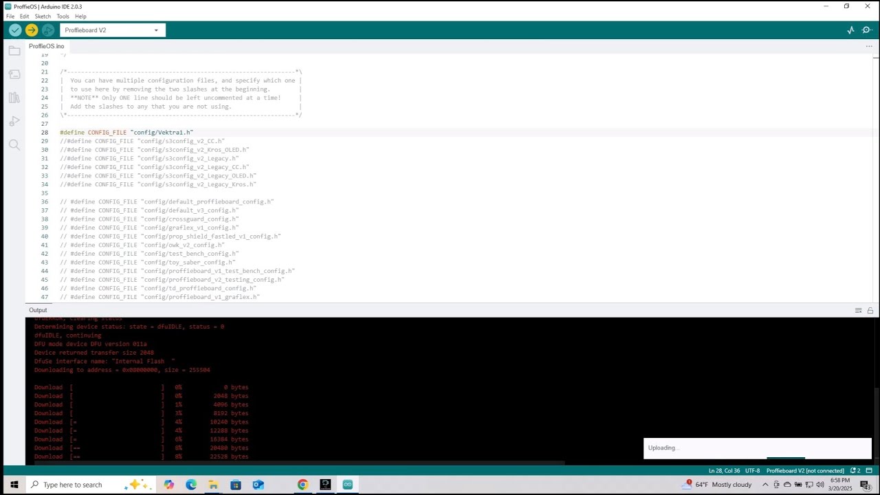This screenshot has width=880, height=495.
Task: Click the Uploading progress bar
Action: (x=786, y=458)
